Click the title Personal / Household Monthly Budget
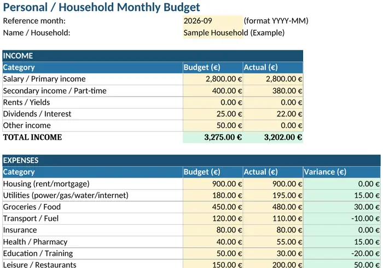This screenshot has height=268, width=383. pyautogui.click(x=101, y=7)
